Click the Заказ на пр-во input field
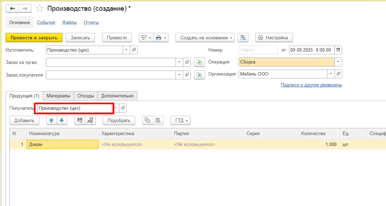This screenshot has width=386, height=206. (x=111, y=62)
